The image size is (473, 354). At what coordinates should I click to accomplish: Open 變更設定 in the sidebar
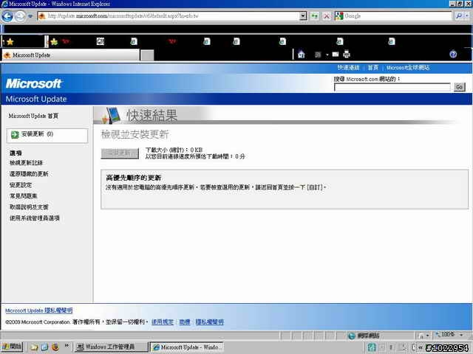point(21,185)
